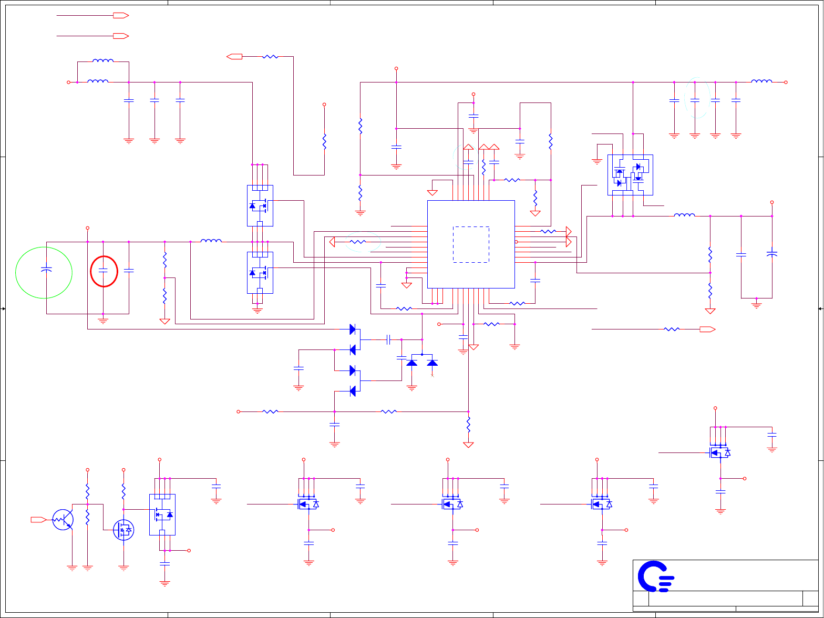Select the topmost diode in the four-diode stack
824x618 pixels.
353,329
